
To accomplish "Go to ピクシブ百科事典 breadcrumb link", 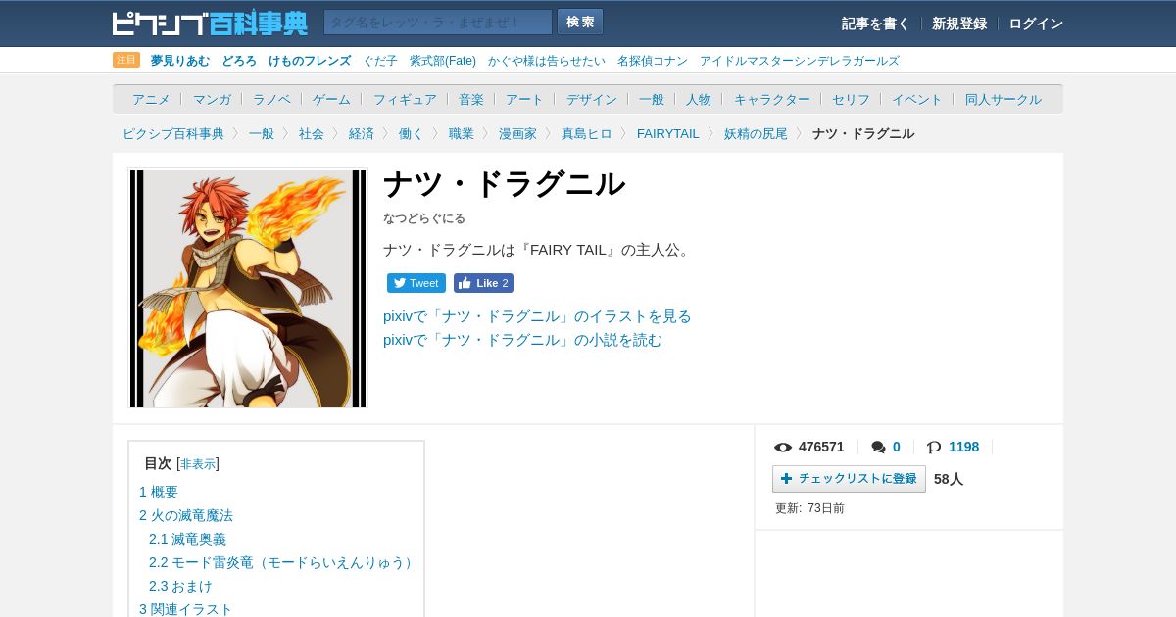I will (x=173, y=133).
